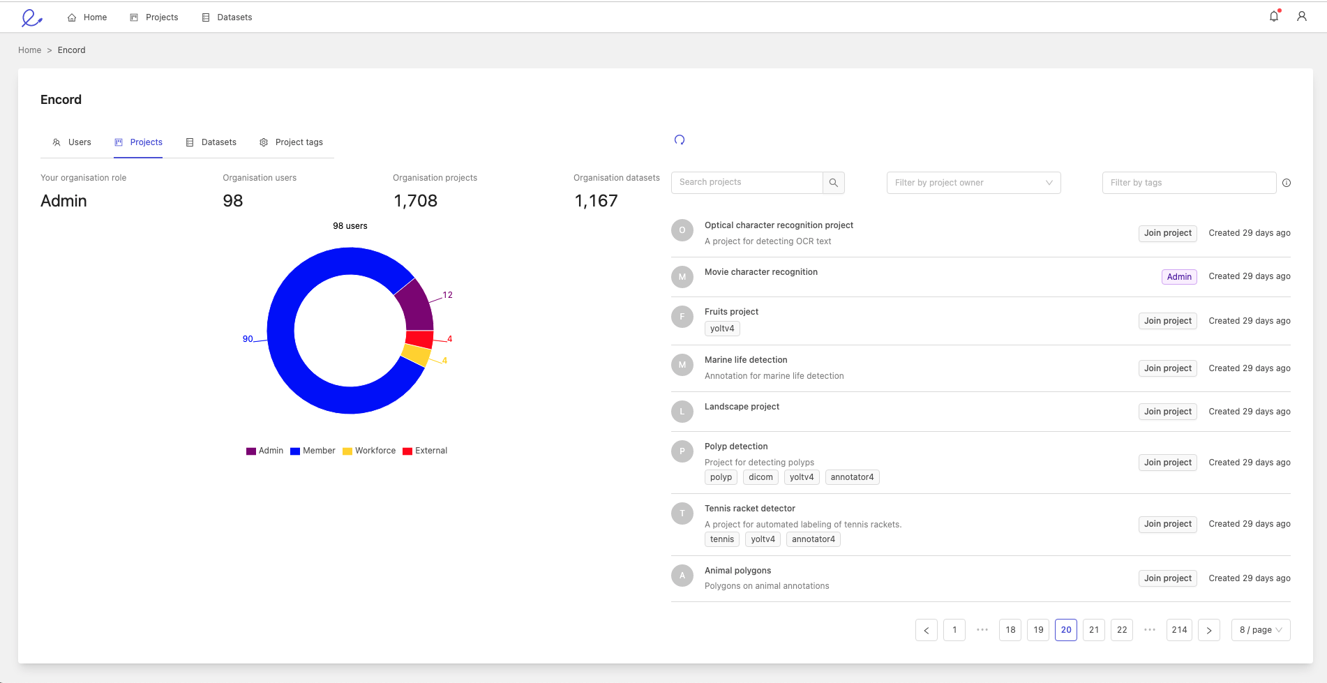Open Home in top navigation
The height and width of the screenshot is (683, 1327).
coord(87,17)
